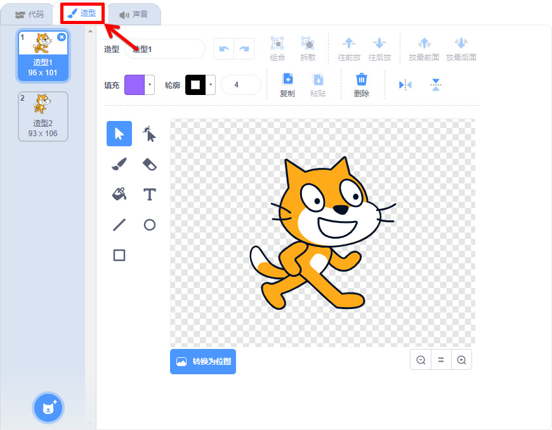Viewport: 552px width, 430px height.
Task: Switch to the 代码 (Code) tab
Action: pos(30,15)
